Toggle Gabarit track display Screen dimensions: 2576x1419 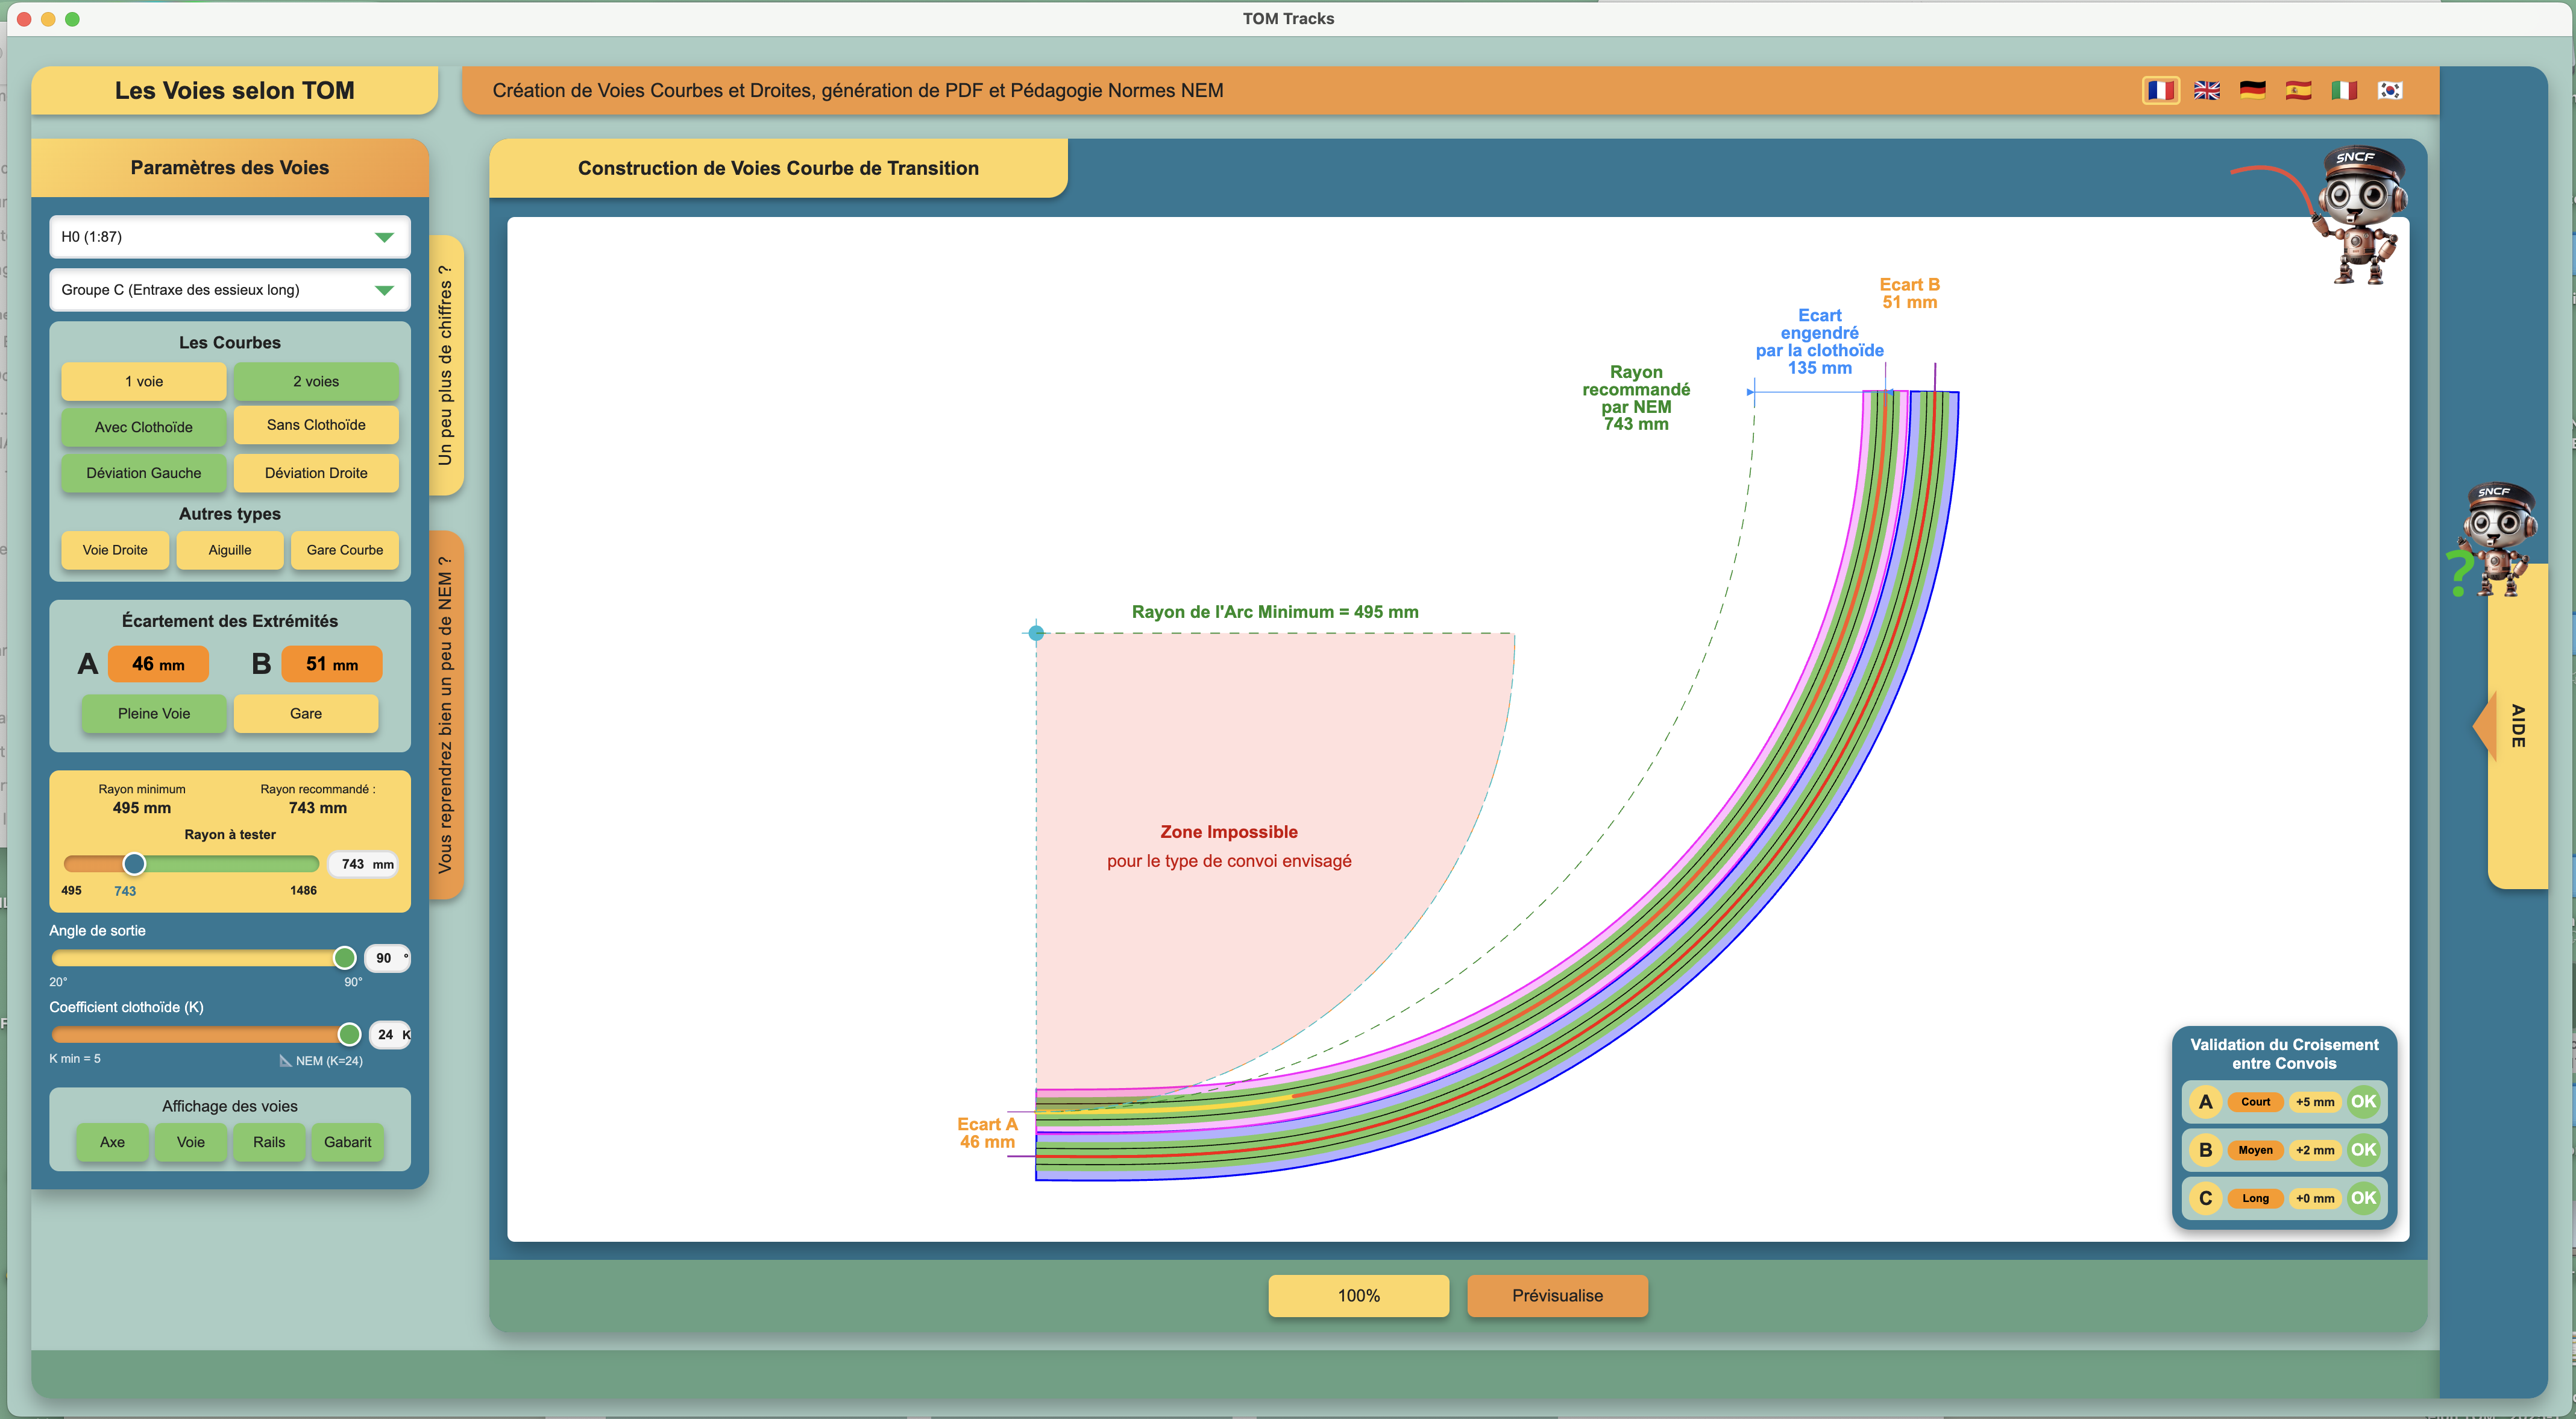[347, 1142]
